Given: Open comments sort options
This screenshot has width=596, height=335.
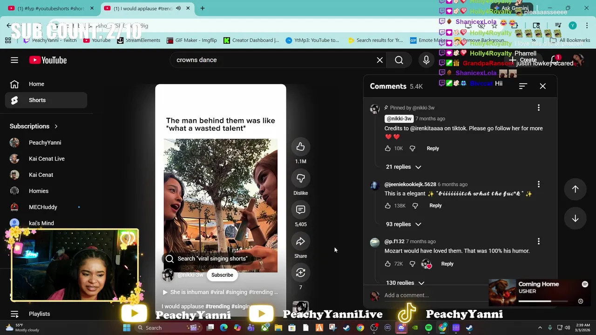Looking at the screenshot, I should tap(523, 86).
